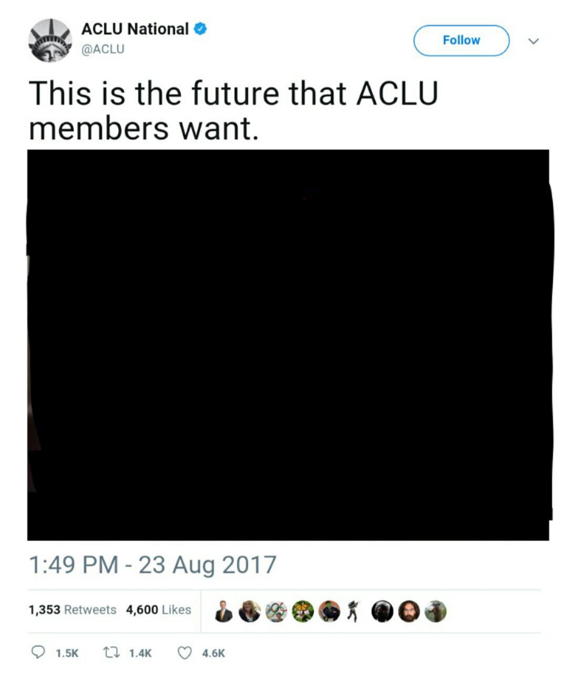Open the monarch butterfly liker avatar
Image resolution: width=567 pixels, height=683 pixels.
(303, 611)
